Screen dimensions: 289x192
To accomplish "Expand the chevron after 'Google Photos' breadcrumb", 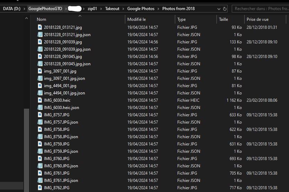I will pyautogui.click(x=158, y=9).
